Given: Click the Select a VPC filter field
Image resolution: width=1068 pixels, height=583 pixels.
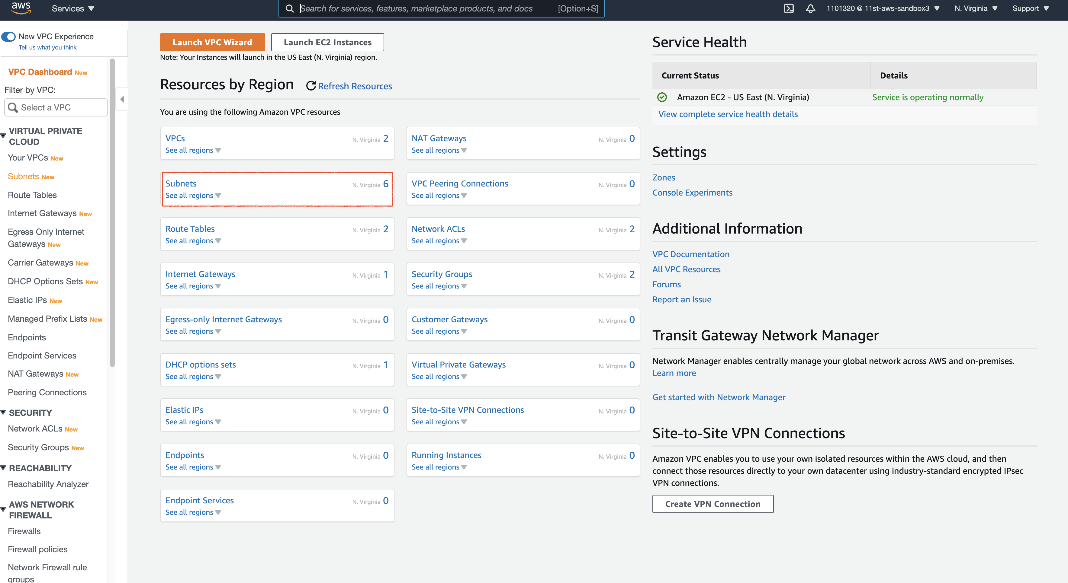Looking at the screenshot, I should (56, 108).
